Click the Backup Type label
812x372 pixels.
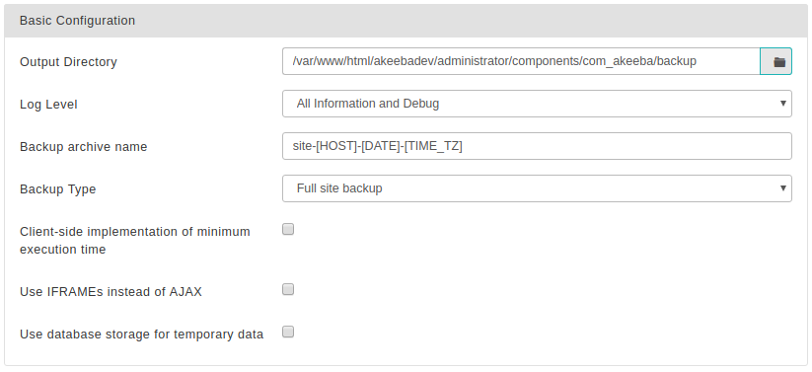tap(58, 189)
